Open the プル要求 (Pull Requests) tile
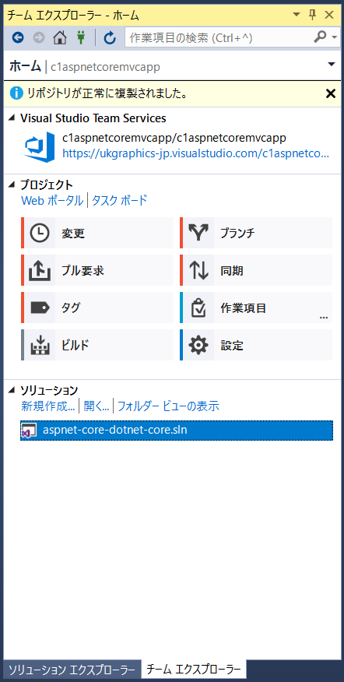 click(97, 270)
